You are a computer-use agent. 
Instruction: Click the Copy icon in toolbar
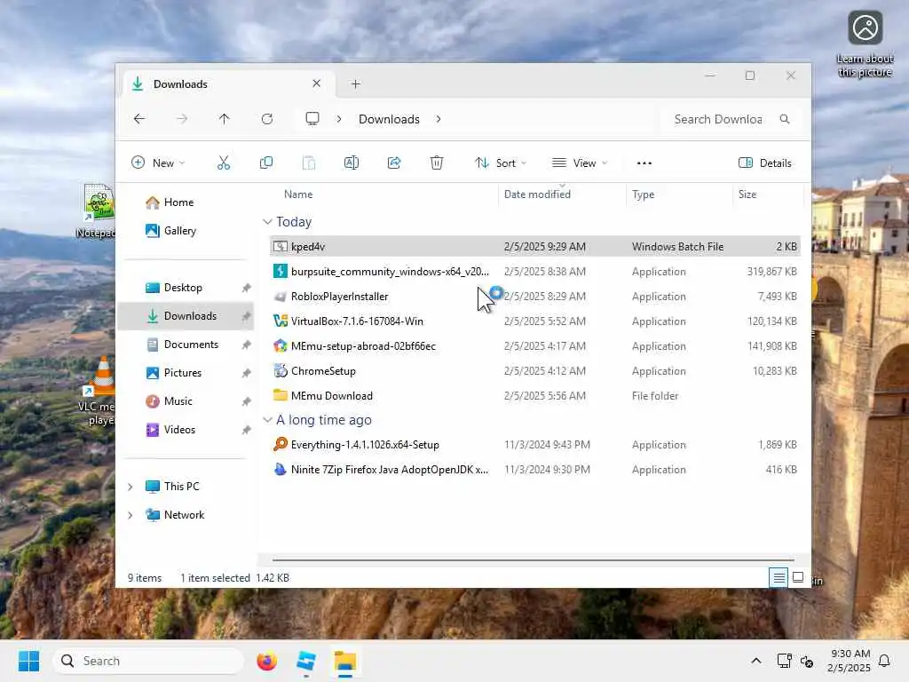266,163
